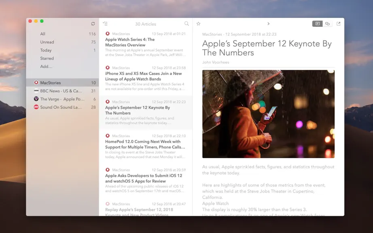The height and width of the screenshot is (233, 373).
Task: Click favicon of Replay Apple's September item
Action: point(108,204)
